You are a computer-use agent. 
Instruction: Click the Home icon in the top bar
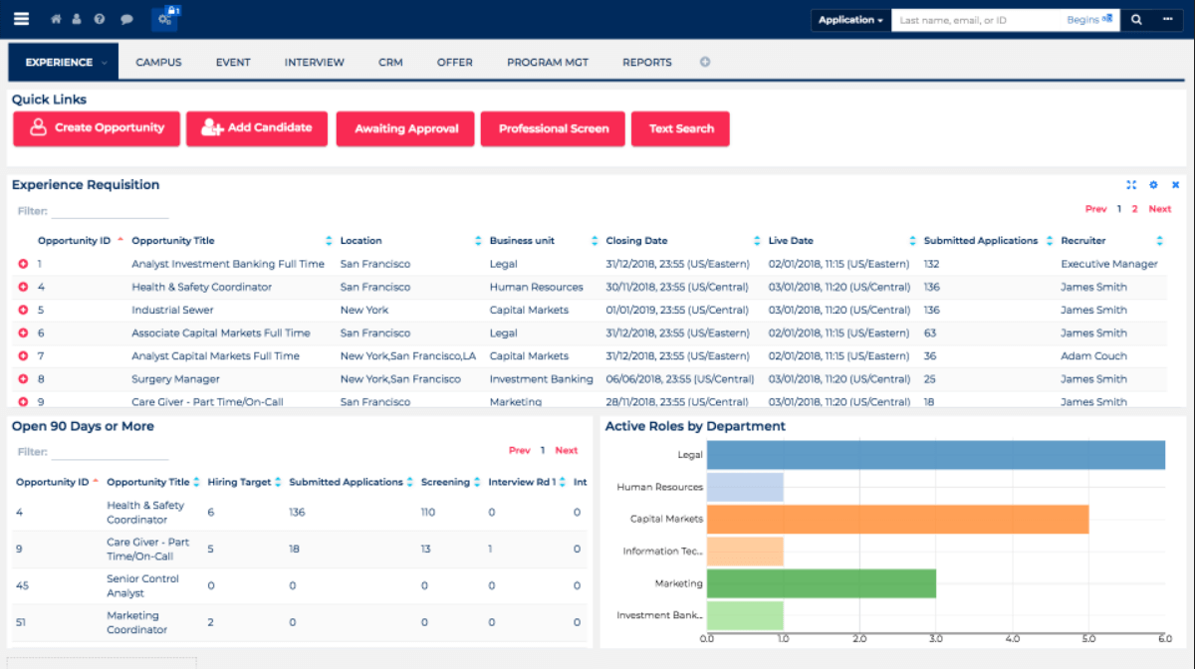pos(56,17)
